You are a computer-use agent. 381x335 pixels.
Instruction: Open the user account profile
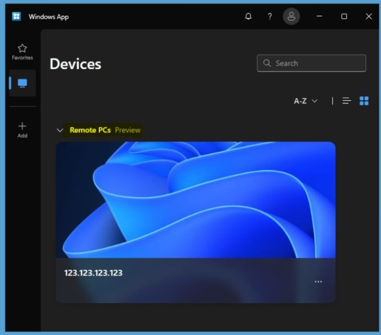click(291, 17)
